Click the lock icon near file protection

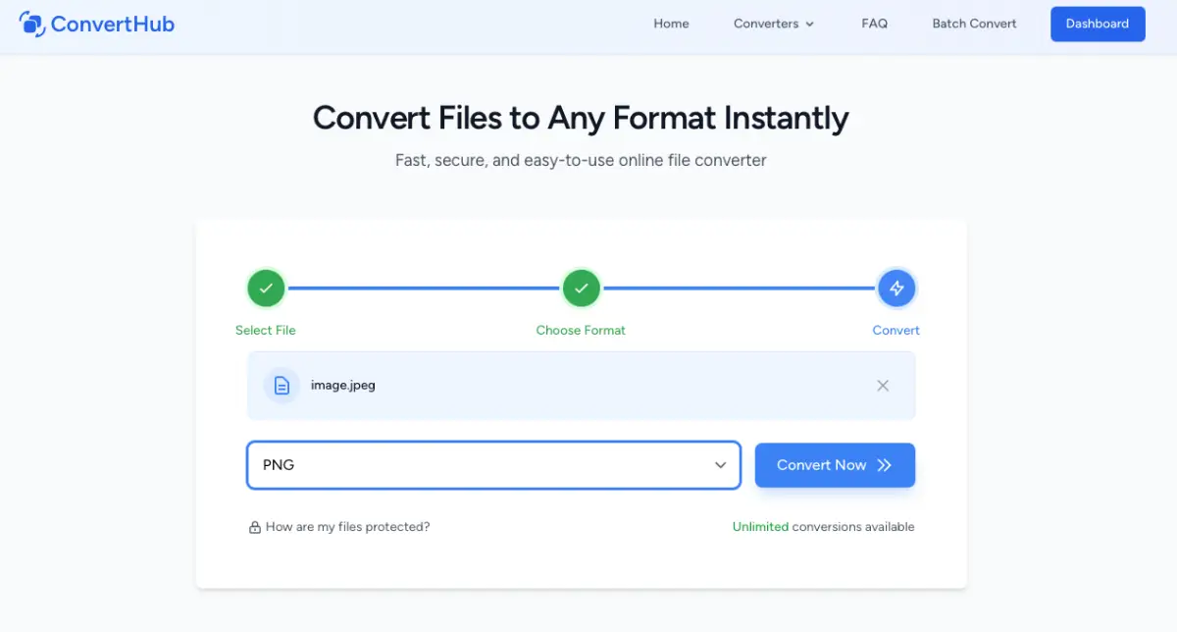pos(255,527)
